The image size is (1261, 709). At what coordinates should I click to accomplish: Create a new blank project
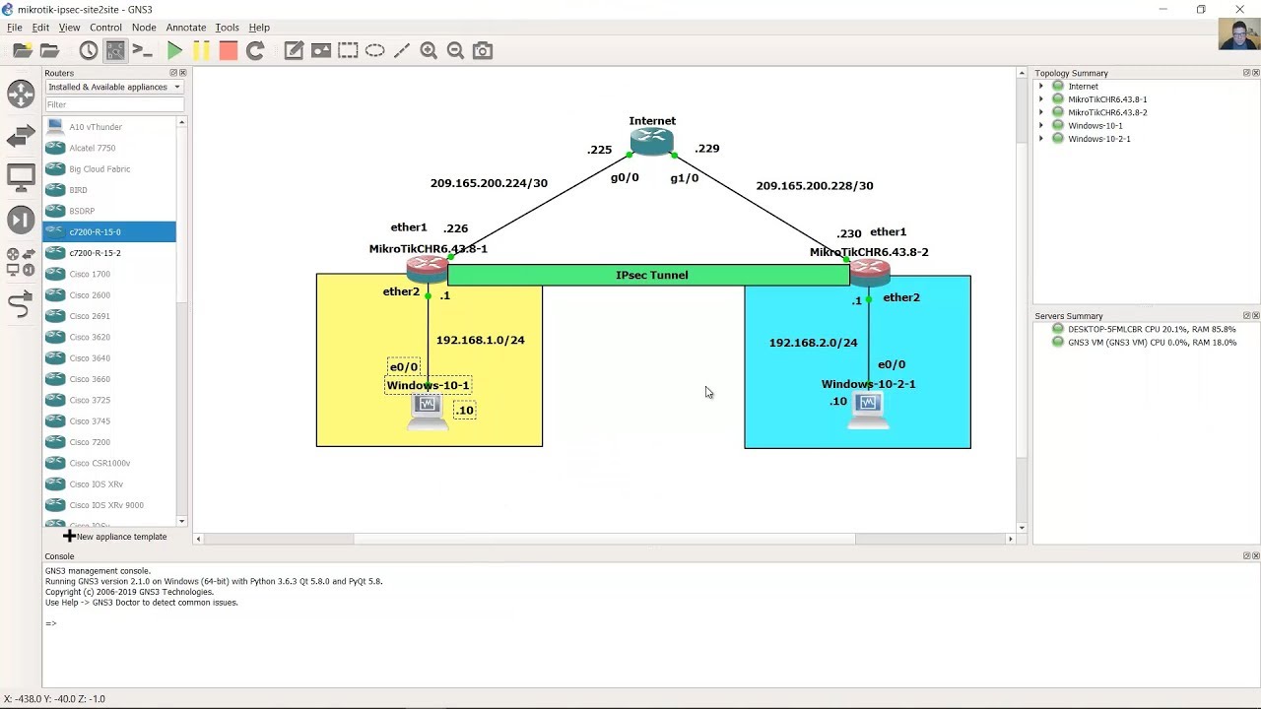tap(22, 50)
